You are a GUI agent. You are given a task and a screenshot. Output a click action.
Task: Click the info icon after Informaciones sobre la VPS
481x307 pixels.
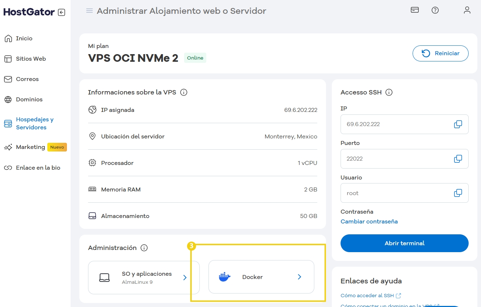pyautogui.click(x=184, y=92)
